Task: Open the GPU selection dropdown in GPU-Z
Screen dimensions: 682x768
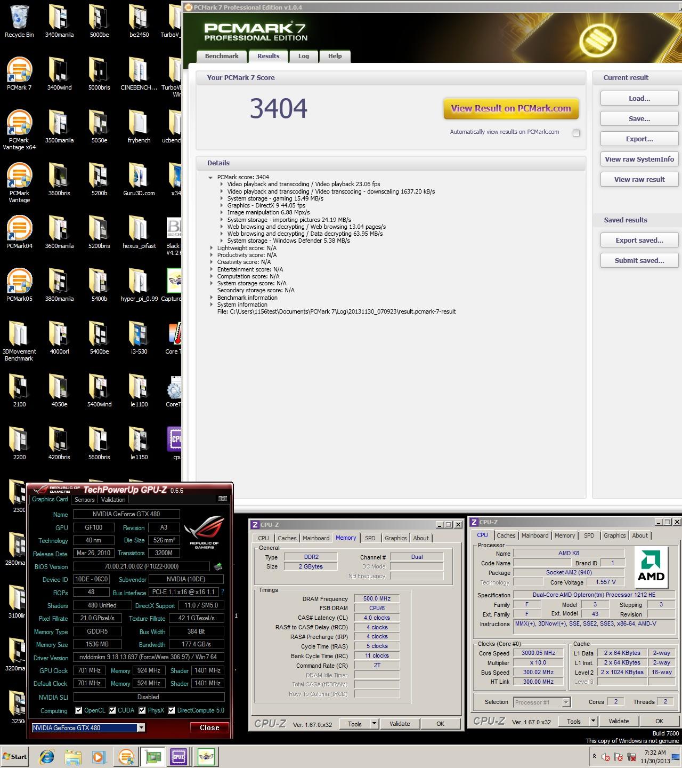Action: pyautogui.click(x=141, y=727)
